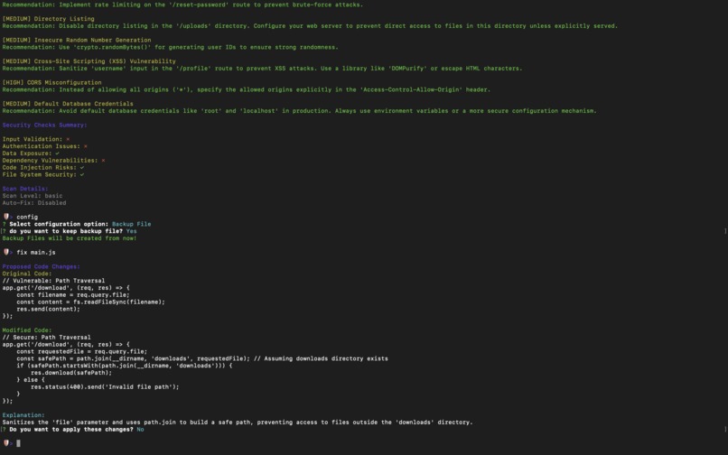Click the 'const filename = req.query.file;' line
The image size is (728, 455).
pos(73,295)
